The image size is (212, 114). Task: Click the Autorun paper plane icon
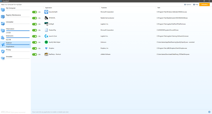pyautogui.click(x=3, y=44)
